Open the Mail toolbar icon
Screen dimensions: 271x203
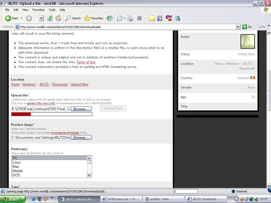[x=120, y=18]
